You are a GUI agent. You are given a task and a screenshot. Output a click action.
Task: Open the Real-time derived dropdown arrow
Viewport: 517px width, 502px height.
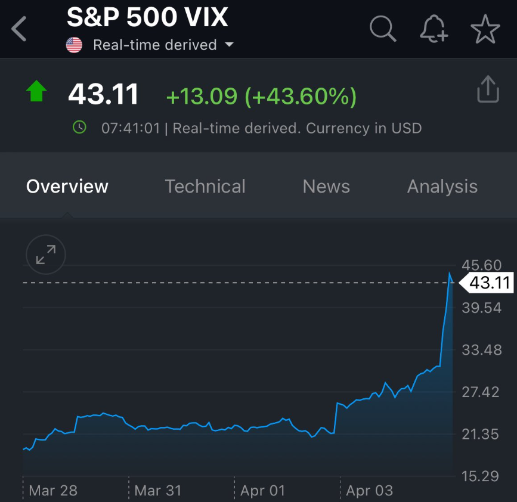[229, 45]
